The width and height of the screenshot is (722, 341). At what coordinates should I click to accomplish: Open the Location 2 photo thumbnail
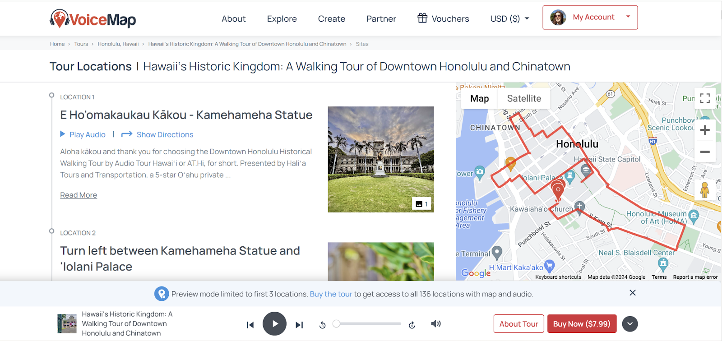pyautogui.click(x=381, y=262)
